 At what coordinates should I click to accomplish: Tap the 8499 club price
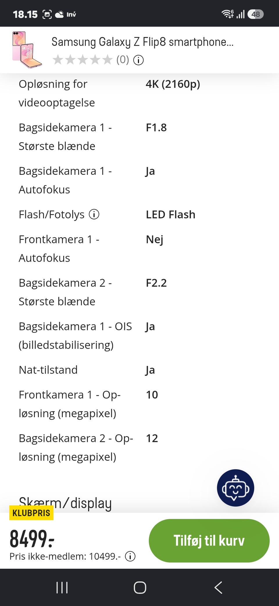pyautogui.click(x=32, y=539)
